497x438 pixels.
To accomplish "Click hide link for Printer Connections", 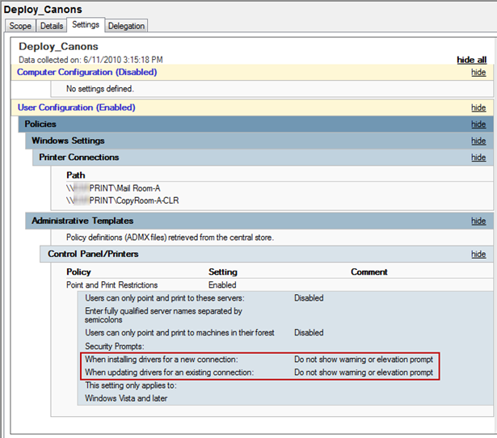I will point(478,158).
